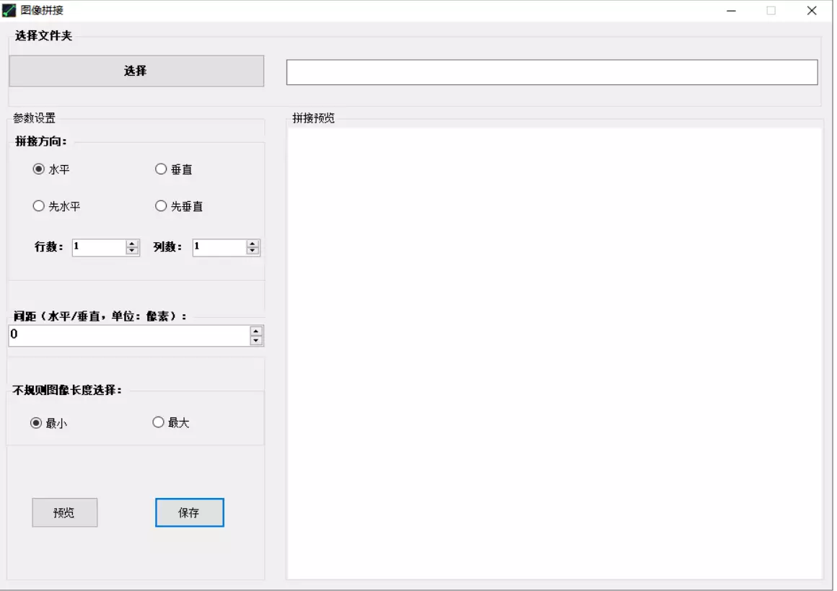
Task: Select 最小 for irregular image length
Action: (x=48, y=423)
